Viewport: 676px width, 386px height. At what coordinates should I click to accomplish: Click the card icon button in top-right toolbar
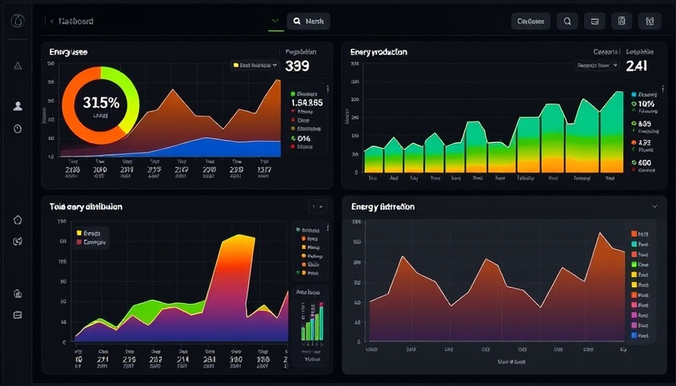[595, 21]
